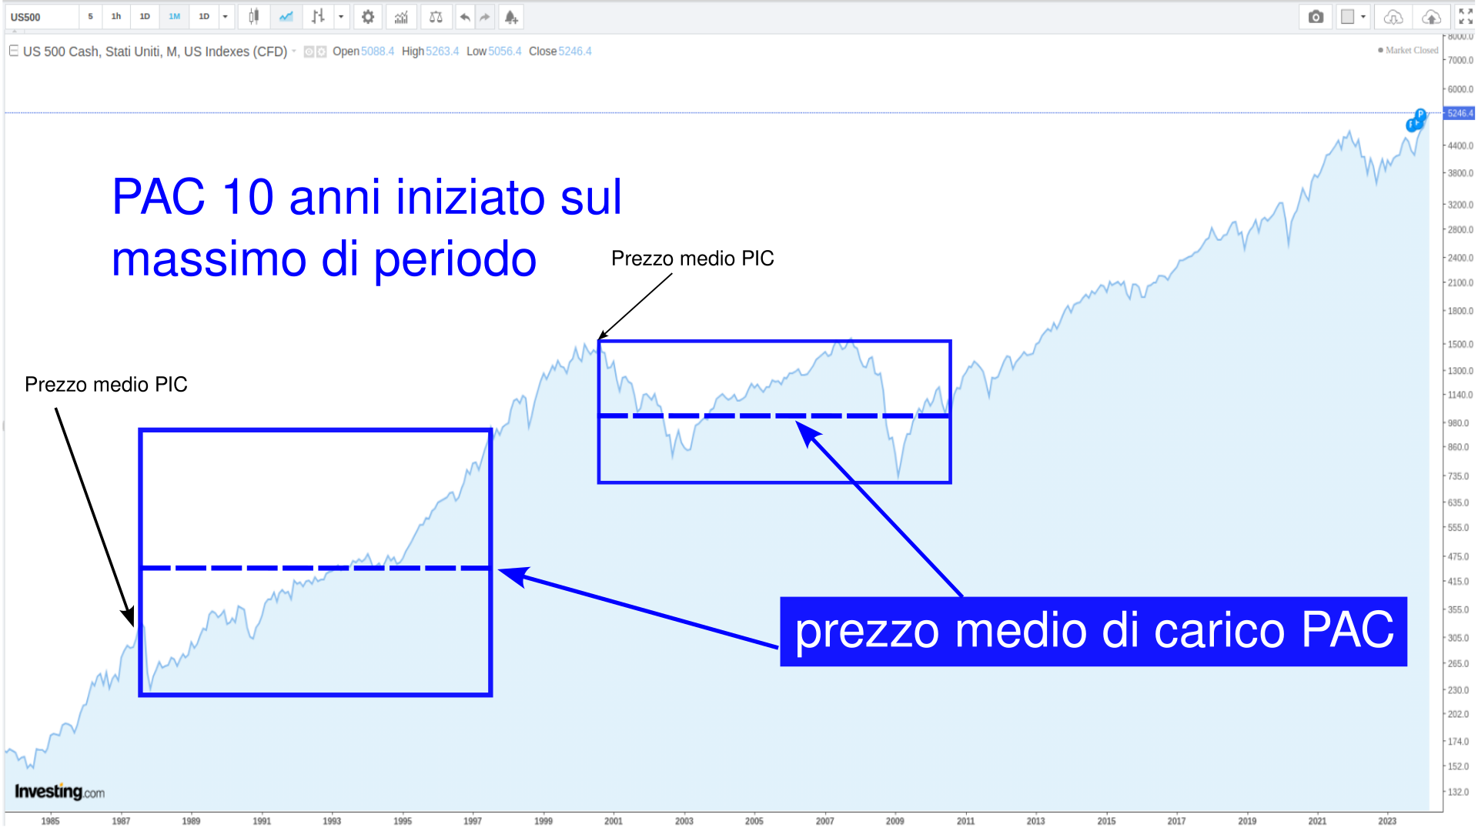
Task: Collapse the US 500 Cash legend box
Action: tap(13, 51)
